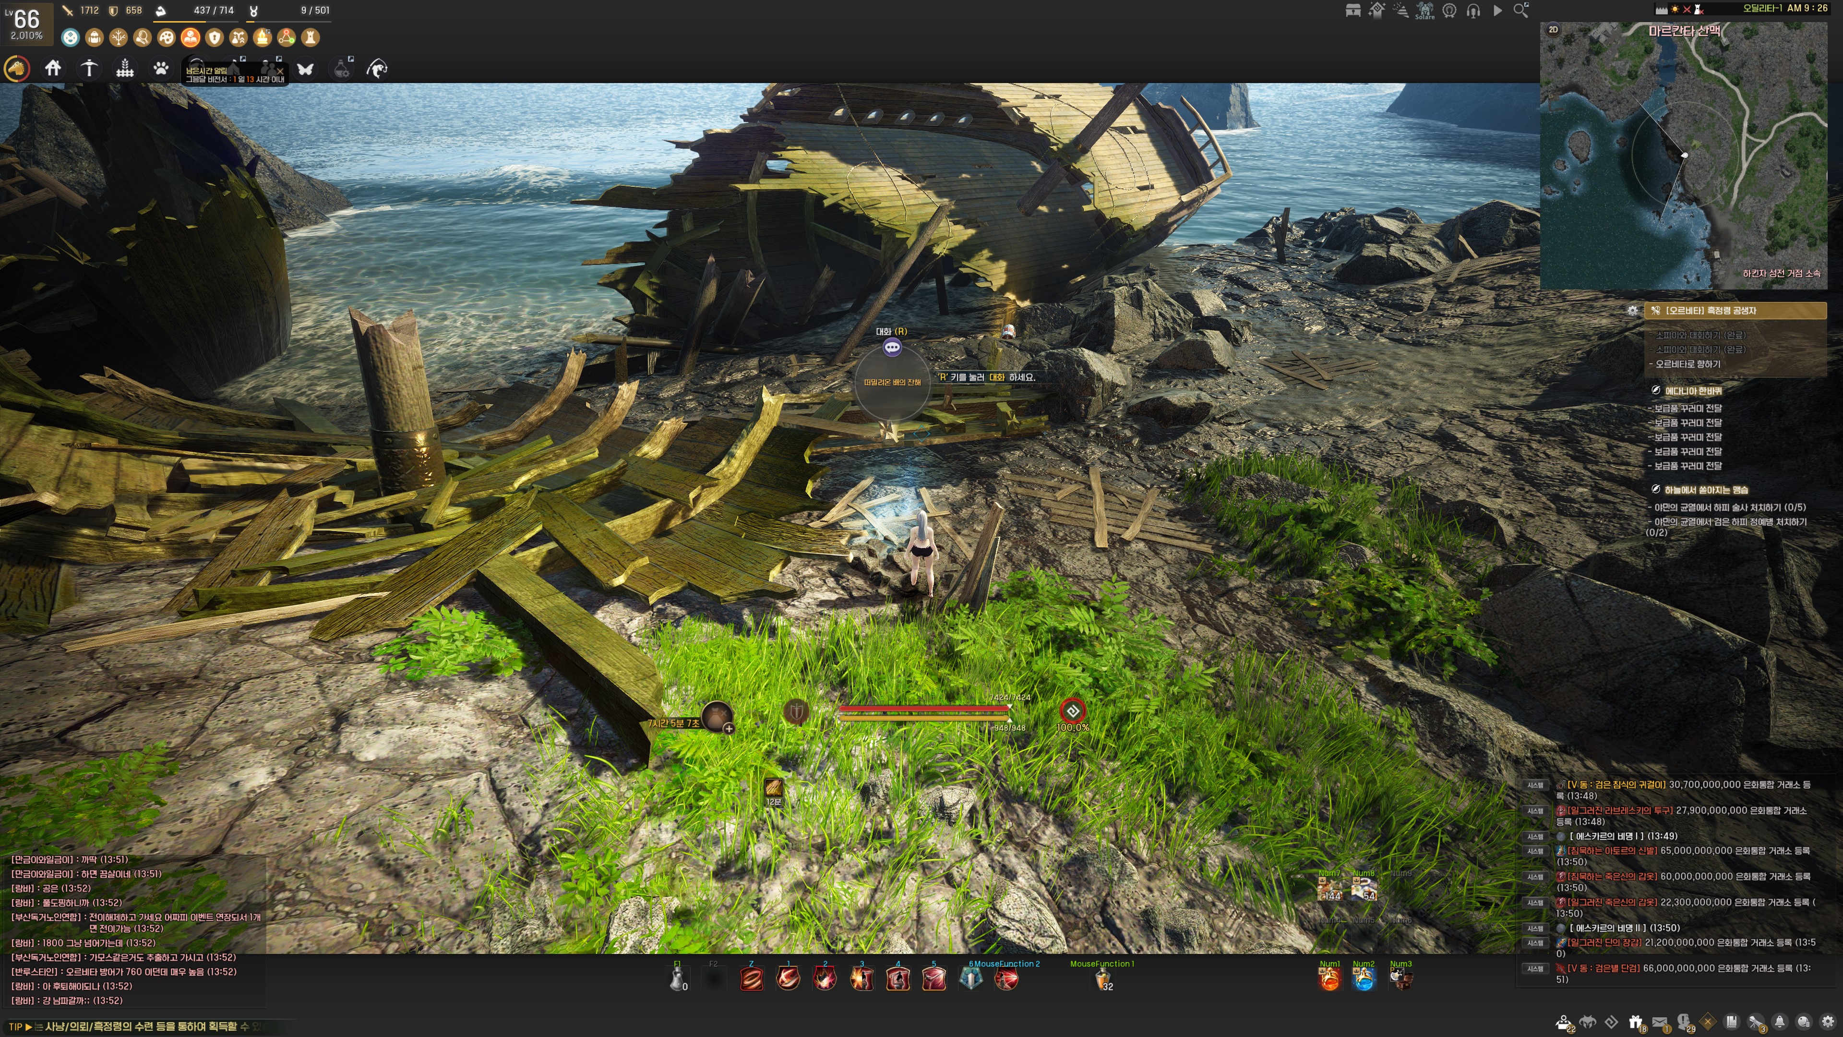Close the 남은시간 알림 notification
This screenshot has width=1843, height=1037.
coord(280,71)
